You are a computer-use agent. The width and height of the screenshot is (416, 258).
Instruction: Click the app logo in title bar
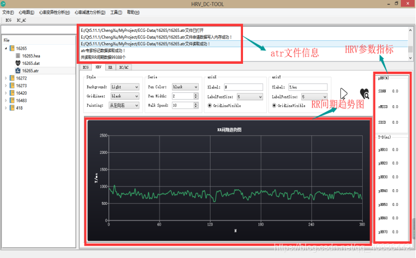(3, 4)
